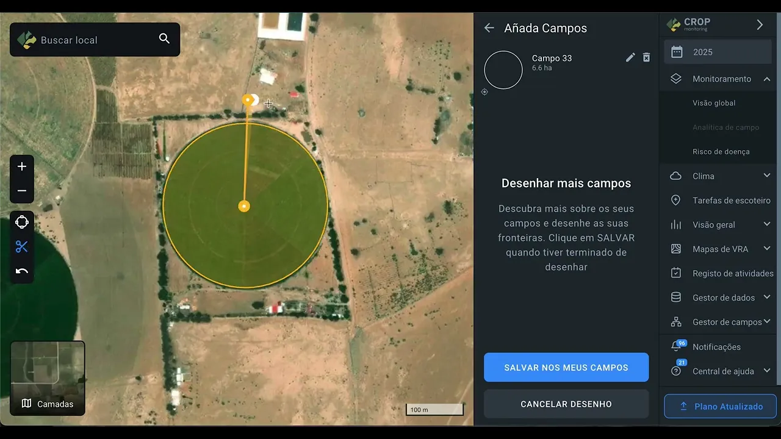Zoom in the map with plus button
This screenshot has width=781, height=439.
pos(22,166)
